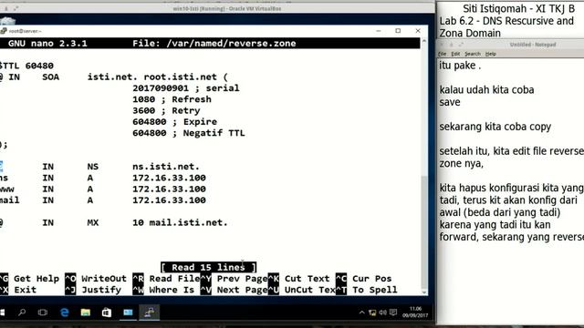
Task: Switch to the PuTTY taskbar icon
Action: [x=150, y=313]
